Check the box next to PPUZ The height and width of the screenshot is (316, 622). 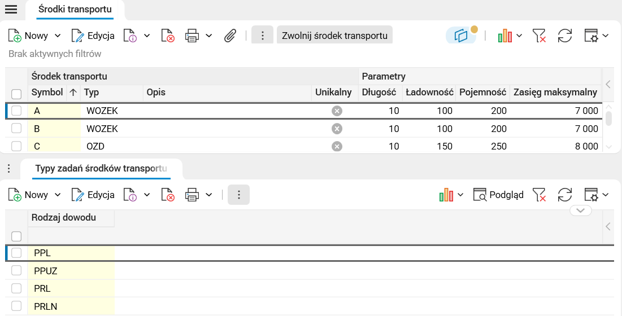16,271
